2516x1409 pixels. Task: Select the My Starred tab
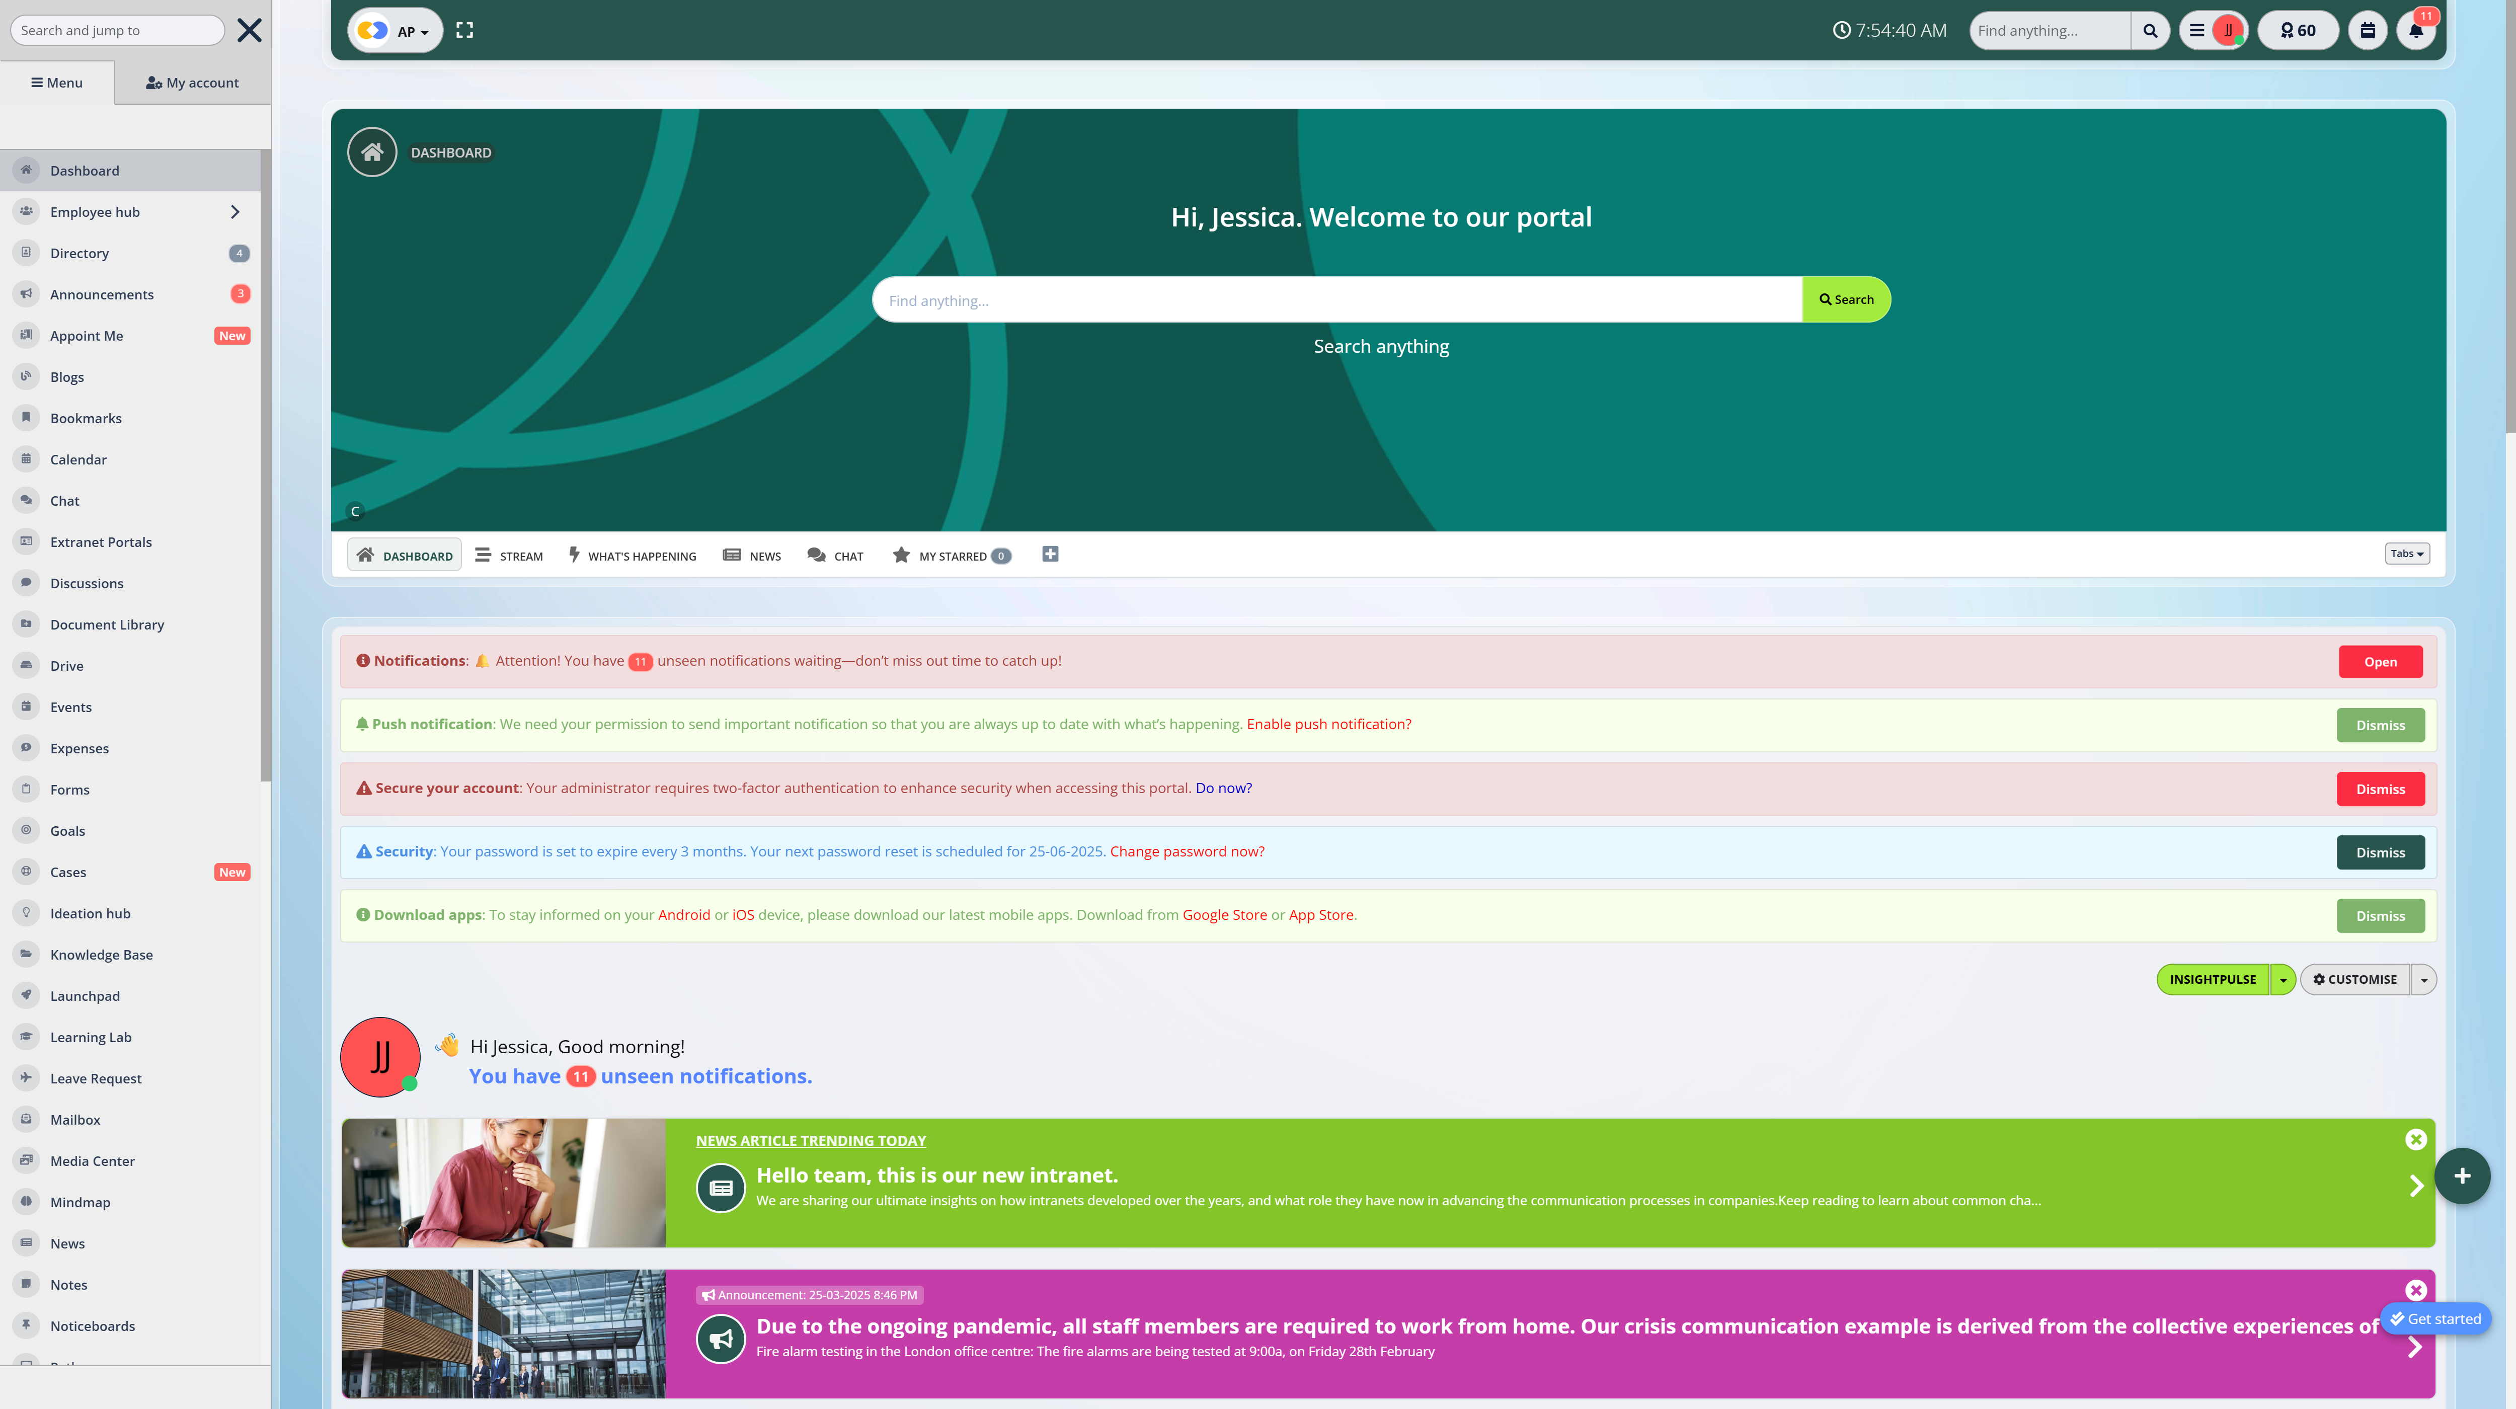click(x=952, y=556)
